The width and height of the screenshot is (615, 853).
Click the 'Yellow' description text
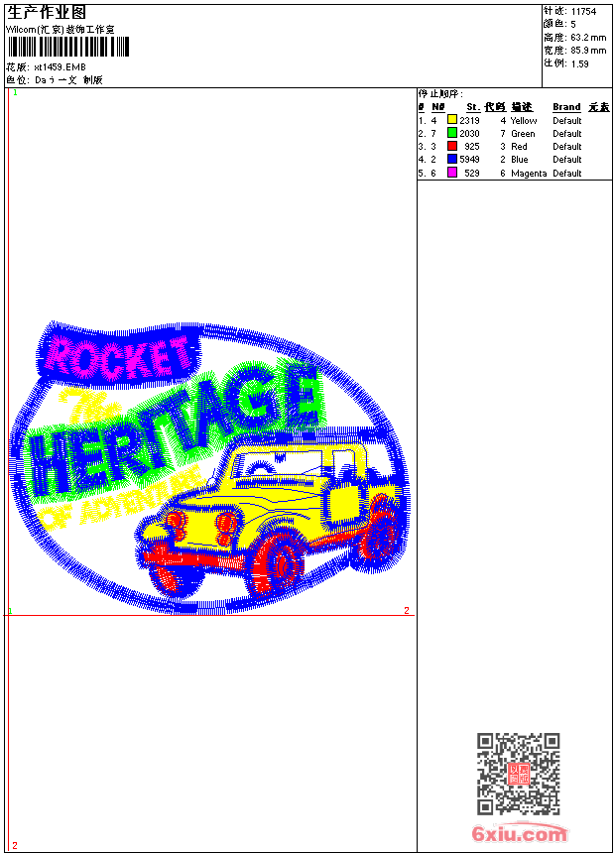click(x=524, y=121)
